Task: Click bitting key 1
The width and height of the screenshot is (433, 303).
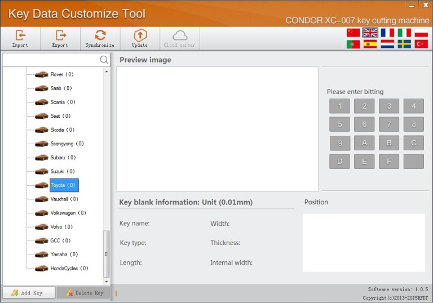Action: tap(339, 106)
